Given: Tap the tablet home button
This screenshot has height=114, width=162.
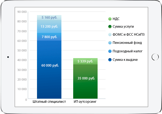Looking at the screenshot, I should click(x=155, y=57).
